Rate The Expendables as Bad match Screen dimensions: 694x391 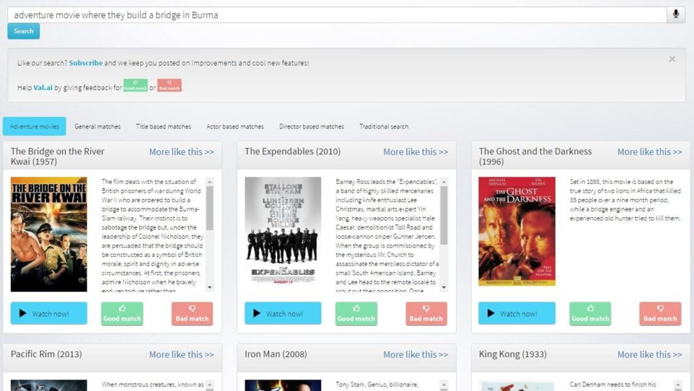[x=426, y=314]
